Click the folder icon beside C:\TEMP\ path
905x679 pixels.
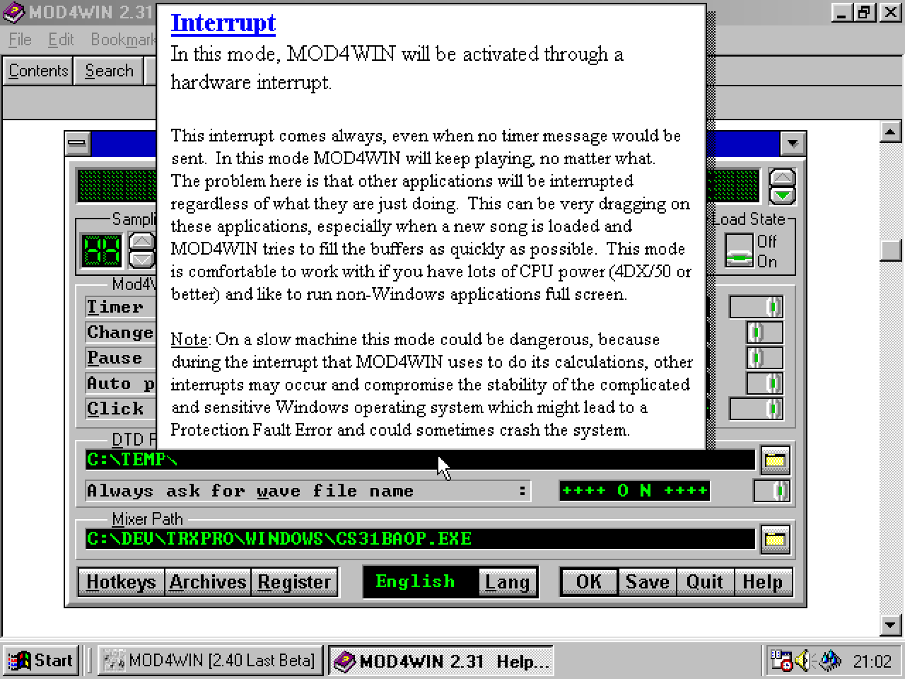coord(775,460)
